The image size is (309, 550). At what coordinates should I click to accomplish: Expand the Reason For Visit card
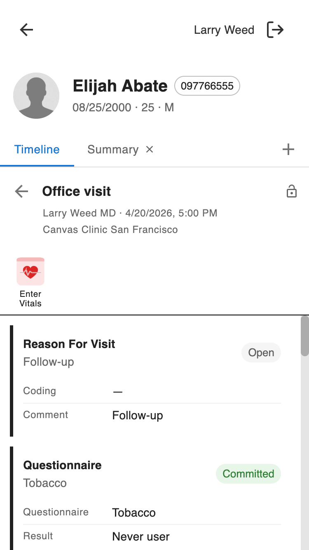[x=69, y=344]
